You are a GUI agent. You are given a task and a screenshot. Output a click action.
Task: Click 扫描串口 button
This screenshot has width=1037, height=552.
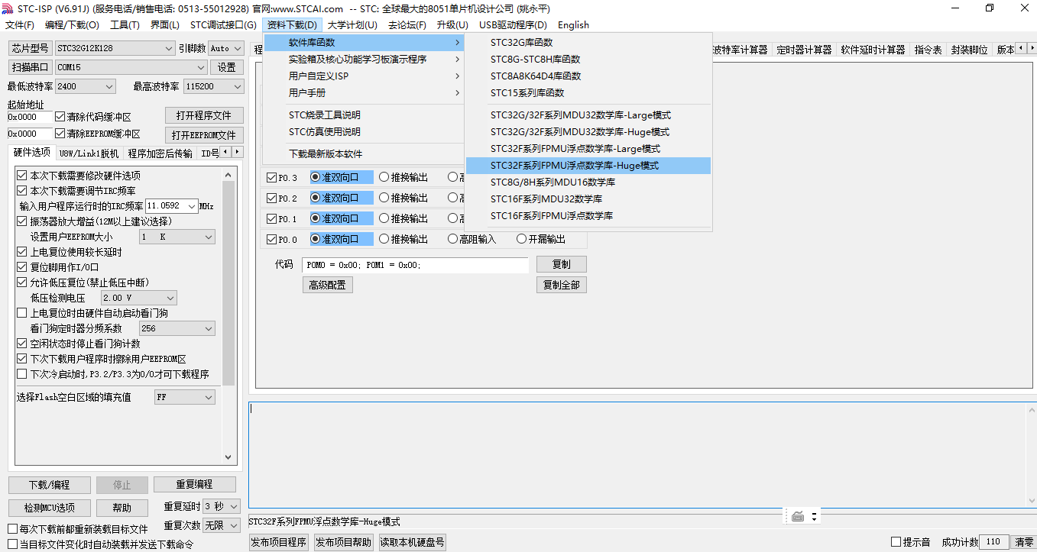tap(31, 67)
